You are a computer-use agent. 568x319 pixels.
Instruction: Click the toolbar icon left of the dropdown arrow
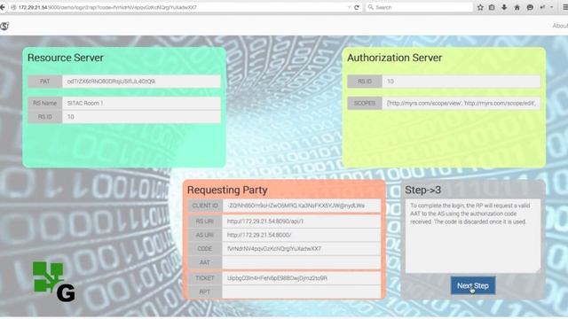[x=542, y=7]
